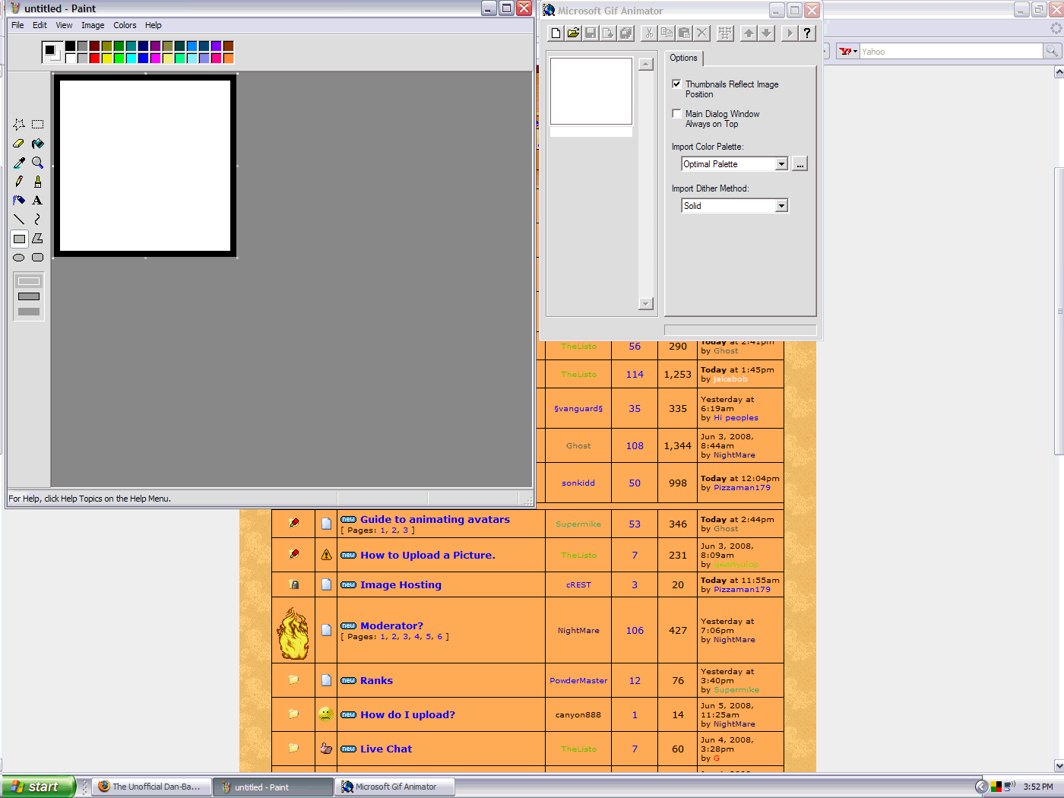Click the Yahoo search input field
The image size is (1064, 798).
pos(951,52)
